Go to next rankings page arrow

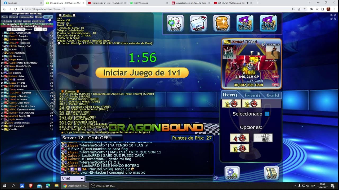(45, 29)
